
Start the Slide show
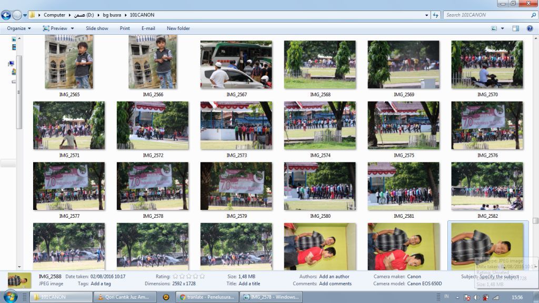pos(97,28)
